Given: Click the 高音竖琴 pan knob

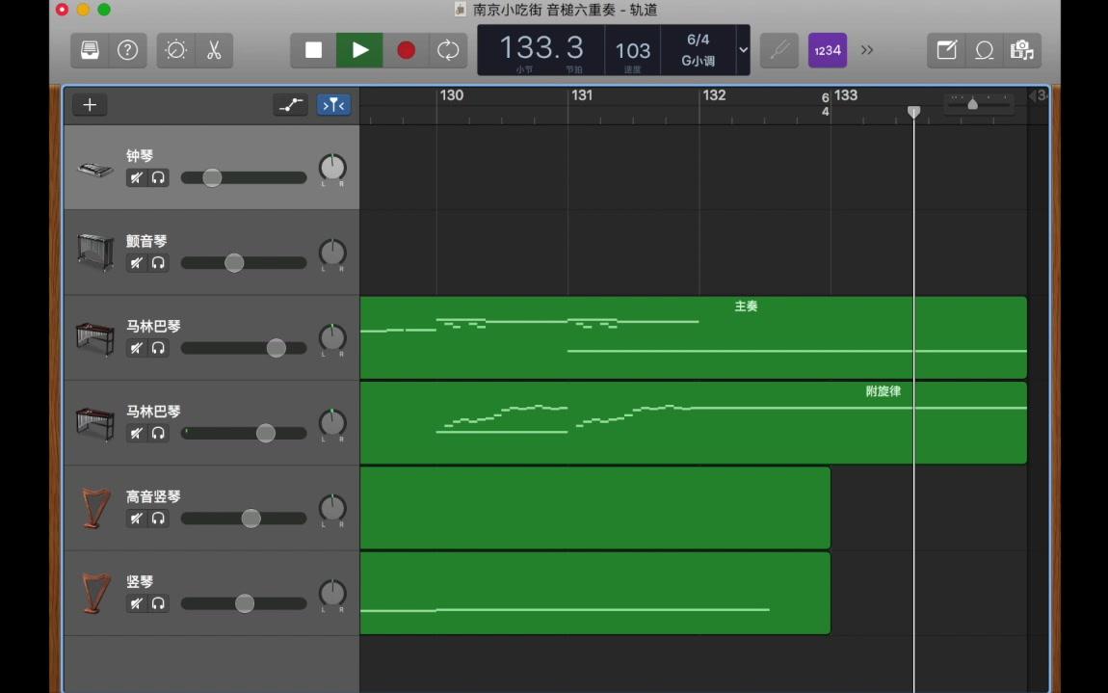Looking at the screenshot, I should click(x=332, y=508).
